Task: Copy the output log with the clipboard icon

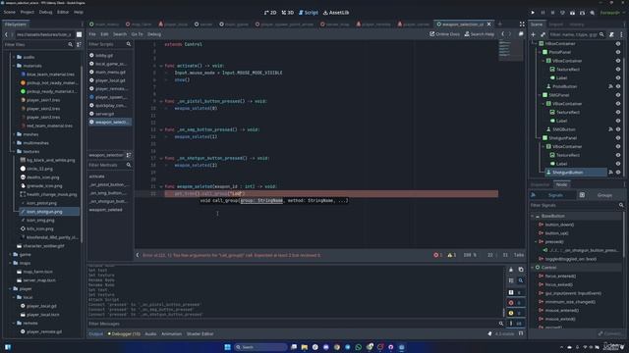Action: click(521, 270)
